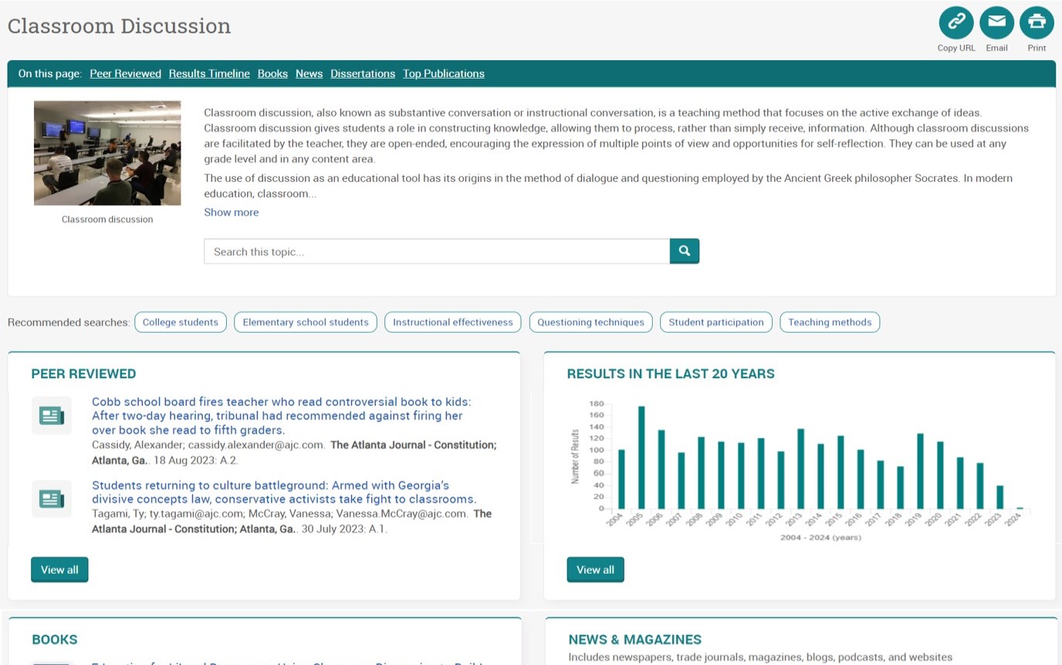Click the magnifying glass search button
The width and height of the screenshot is (1062, 665).
tap(684, 251)
